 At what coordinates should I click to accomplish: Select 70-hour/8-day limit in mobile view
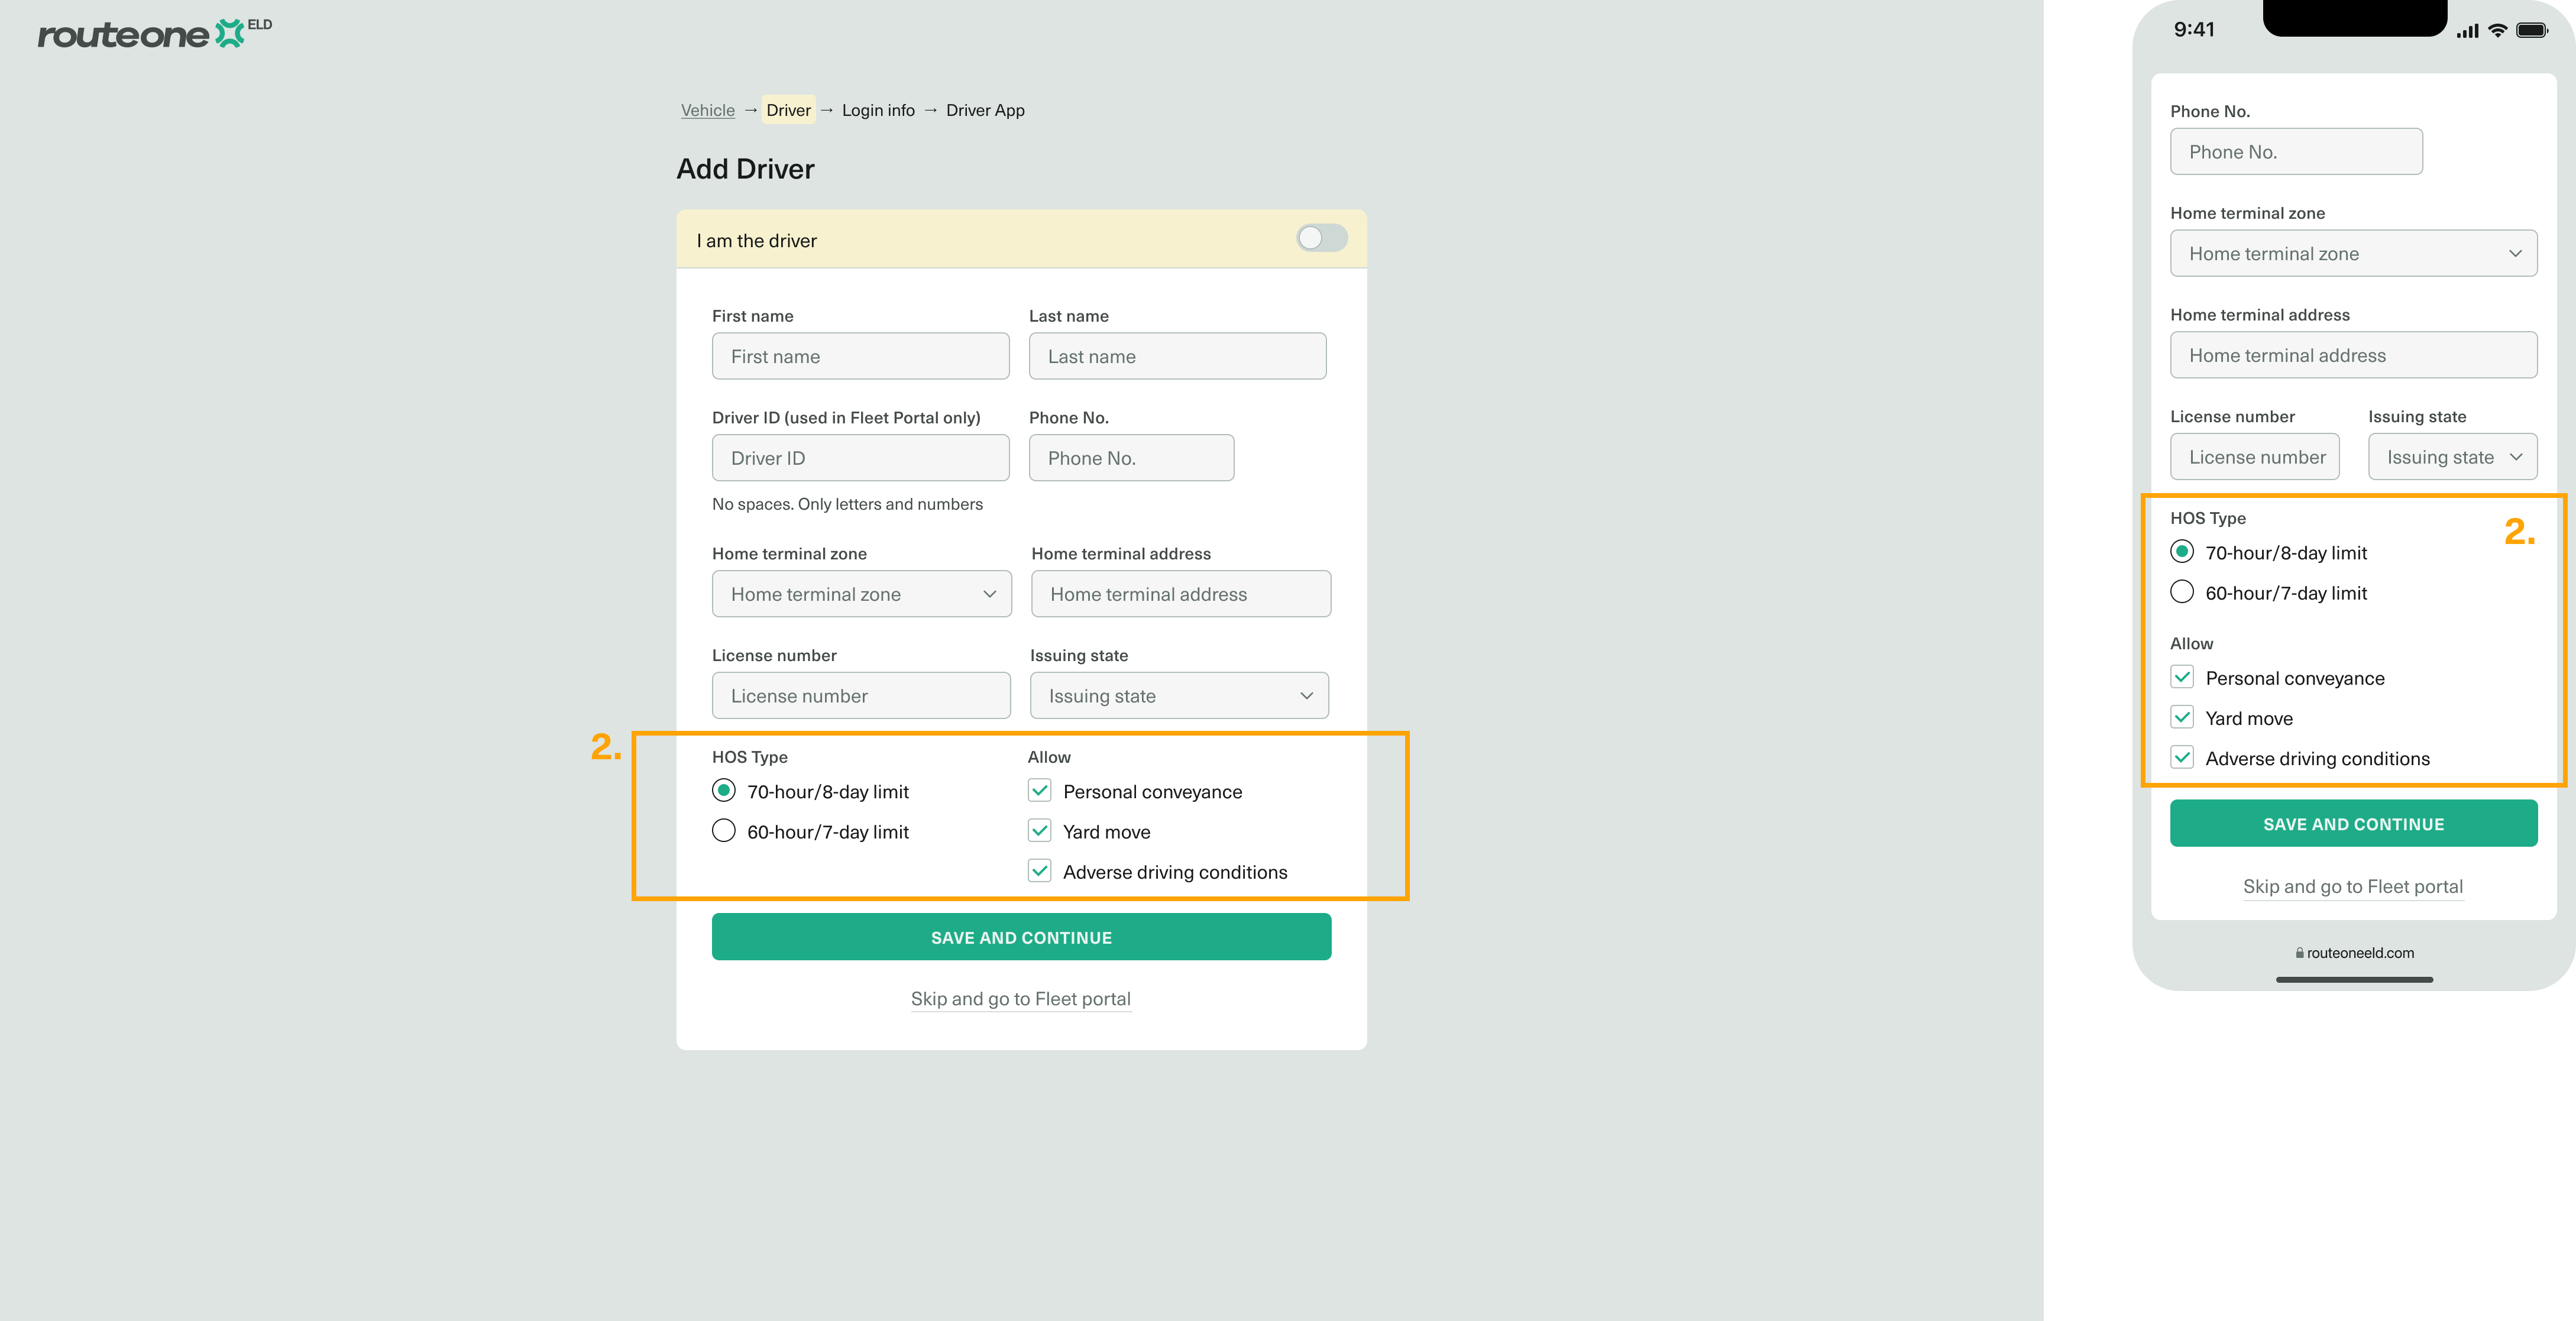[x=2182, y=552]
